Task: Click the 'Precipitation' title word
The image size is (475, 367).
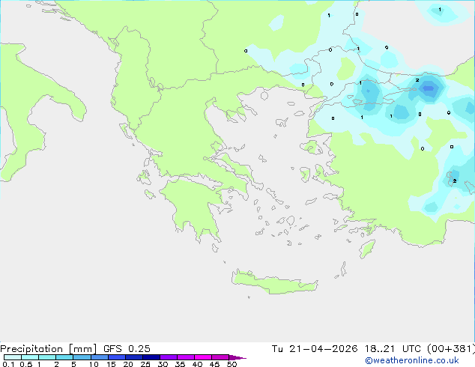Action: (x=31, y=349)
